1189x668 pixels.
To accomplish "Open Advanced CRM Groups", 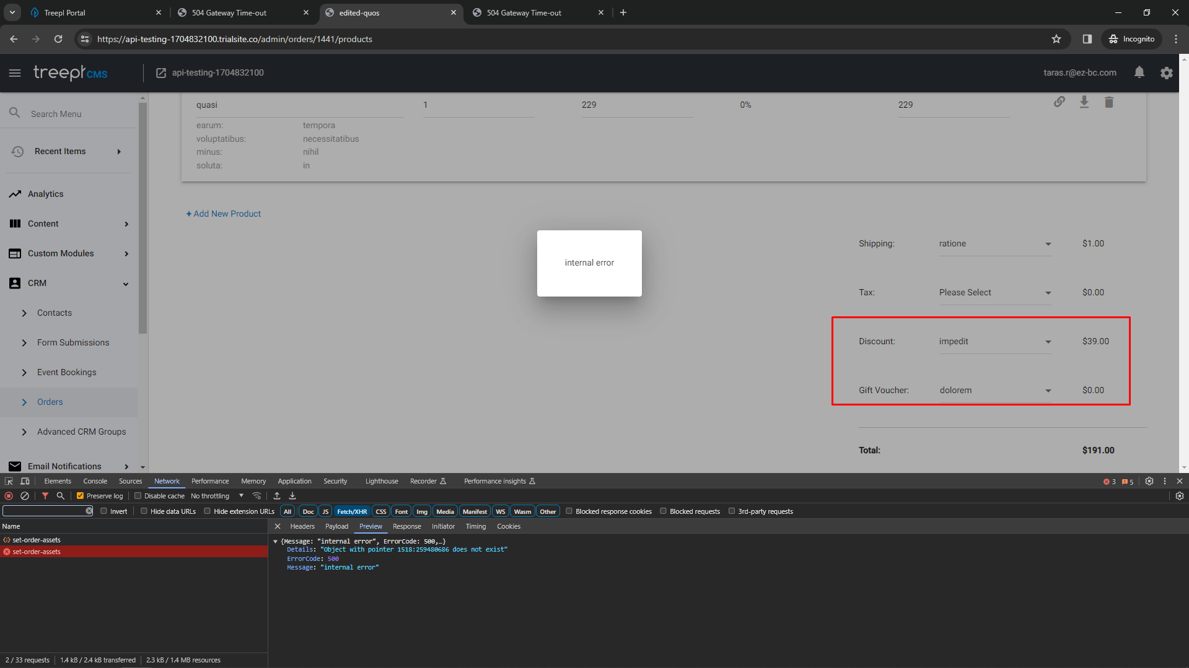I will click(x=81, y=432).
